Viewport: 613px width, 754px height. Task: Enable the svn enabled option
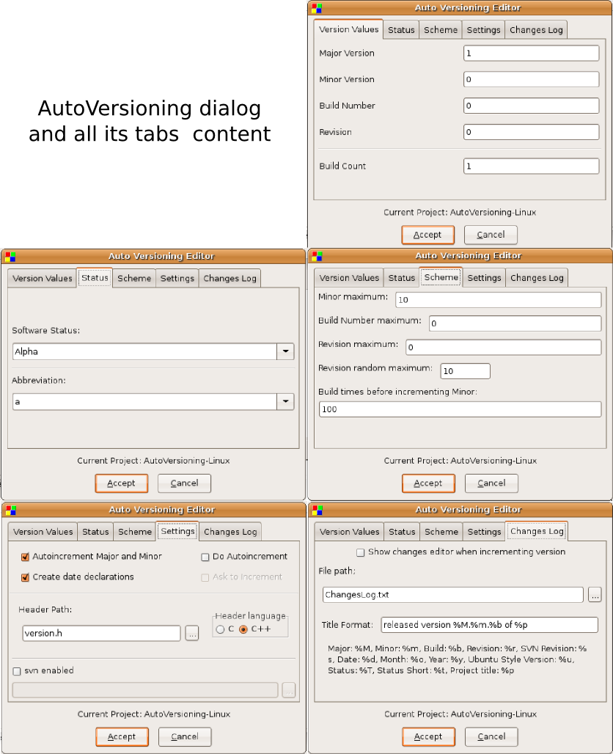[x=16, y=670]
